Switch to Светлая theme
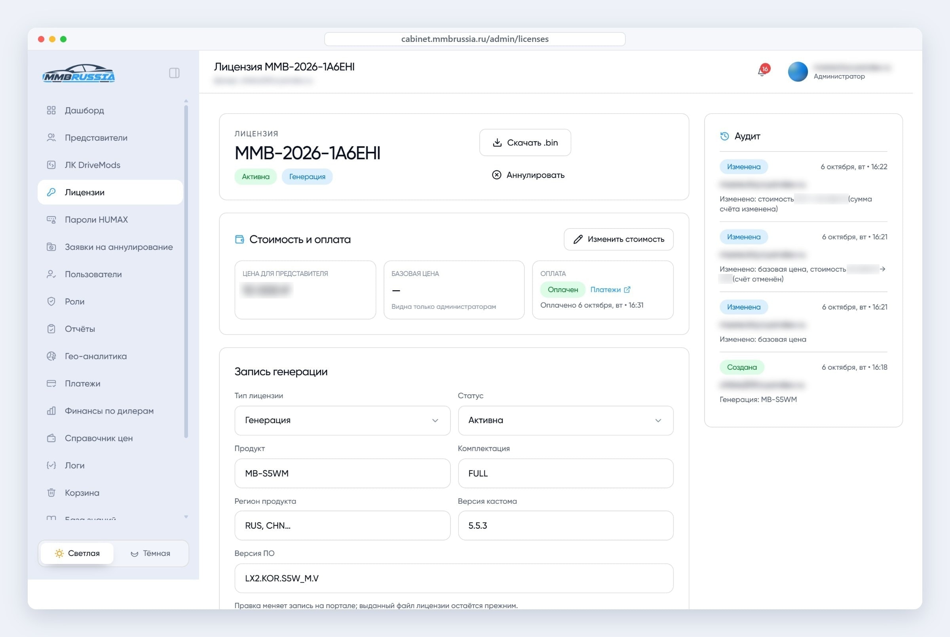The image size is (950, 637). pyautogui.click(x=77, y=553)
